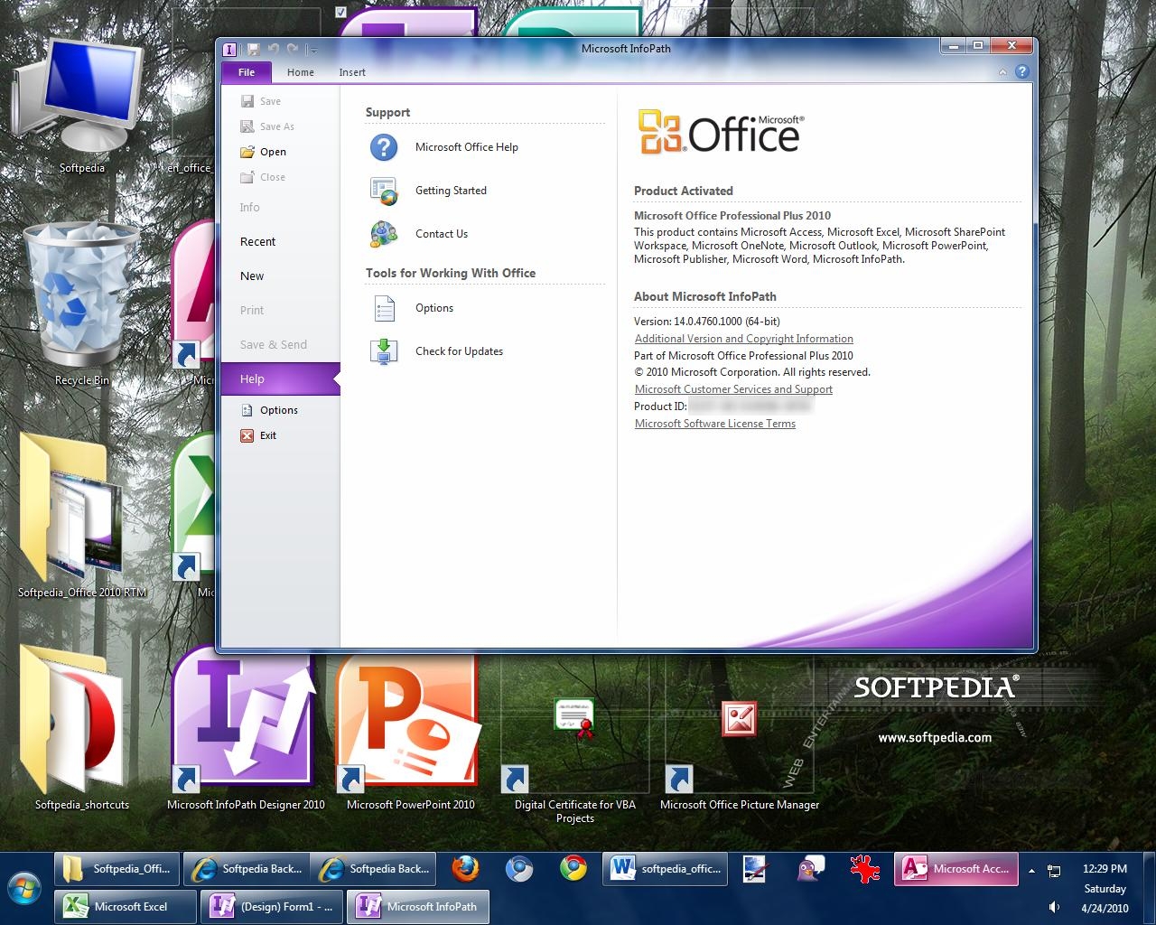Image resolution: width=1156 pixels, height=925 pixels.
Task: Click the blue help question mark icon
Action: click(x=1022, y=72)
